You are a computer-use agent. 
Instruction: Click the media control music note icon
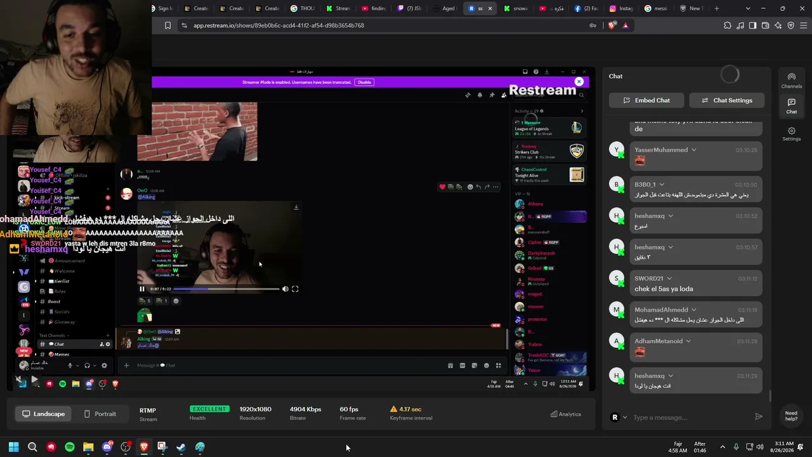[740, 25]
